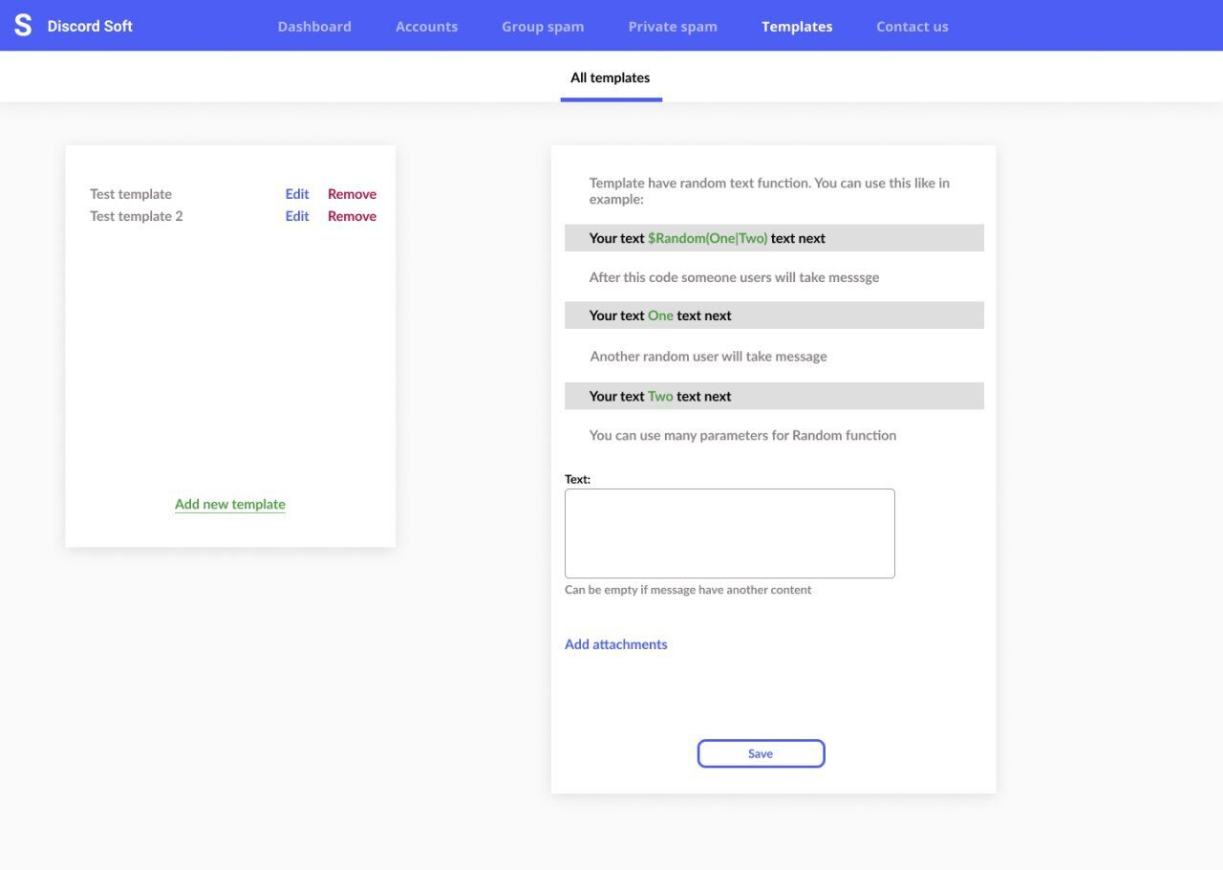1223x870 pixels.
Task: Select "Test template 2" in the list
Action: pyautogui.click(x=137, y=216)
